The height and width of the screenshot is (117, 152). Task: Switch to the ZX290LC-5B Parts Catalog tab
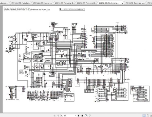pyautogui.click(x=21, y=3)
